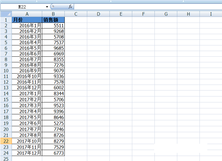Select column F header

coord(143,14)
